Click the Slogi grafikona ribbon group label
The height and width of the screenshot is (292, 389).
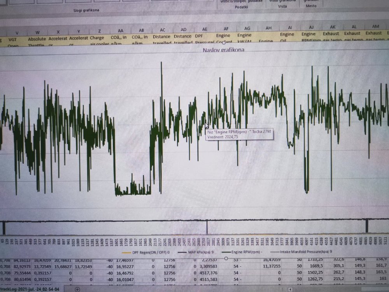tap(85, 10)
